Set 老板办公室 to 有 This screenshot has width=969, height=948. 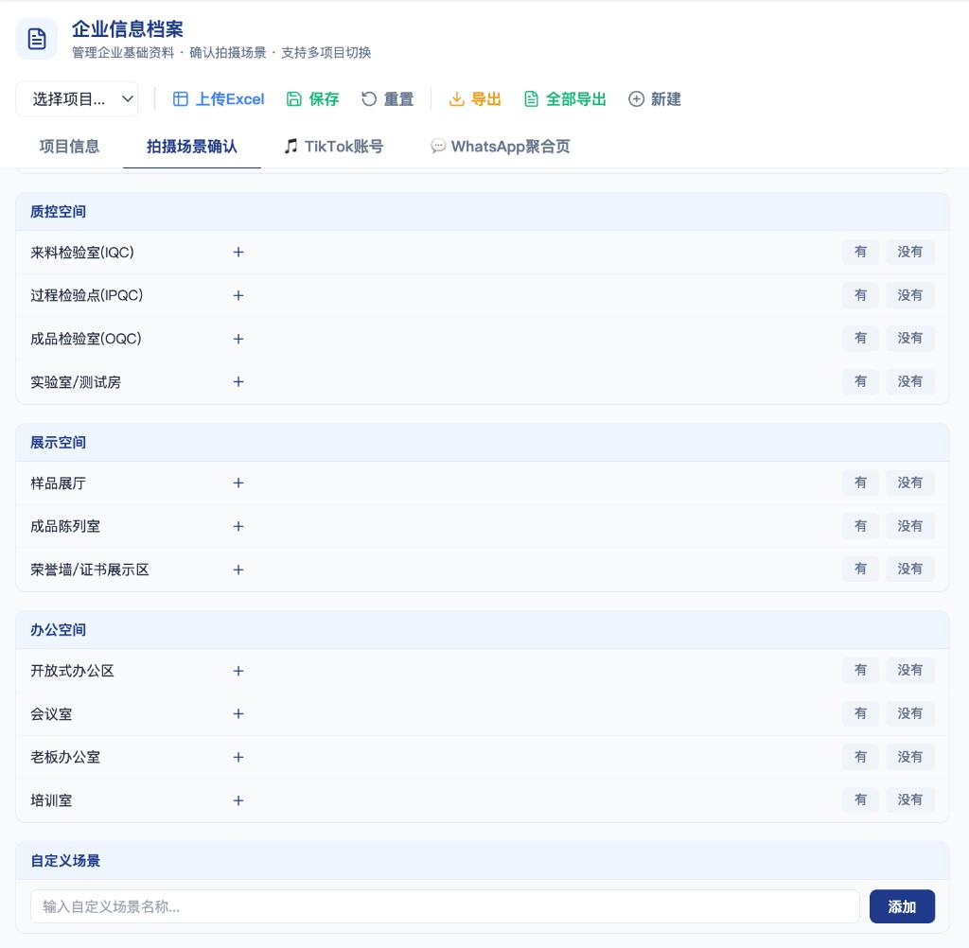click(860, 757)
